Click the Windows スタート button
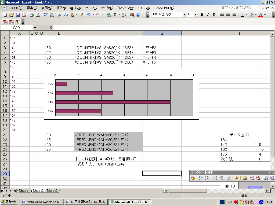The height and width of the screenshot is (206, 275). pyautogui.click(x=9, y=202)
